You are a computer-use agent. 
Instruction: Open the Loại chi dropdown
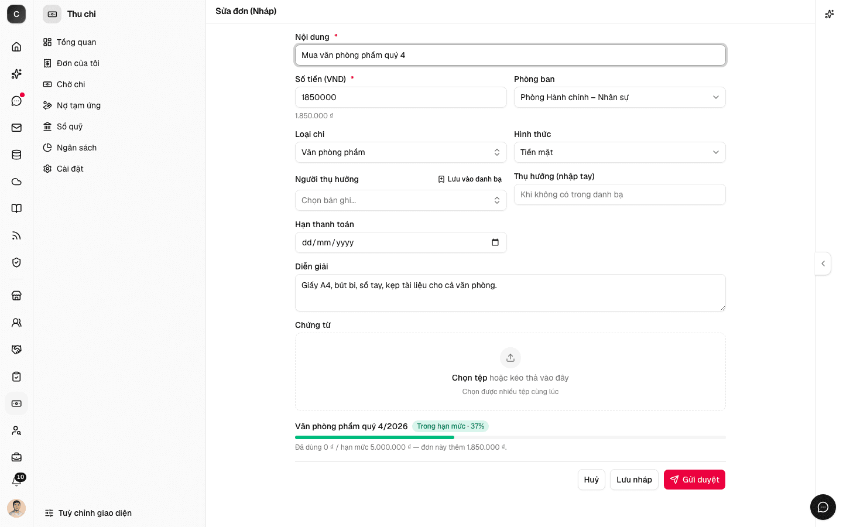tap(401, 152)
